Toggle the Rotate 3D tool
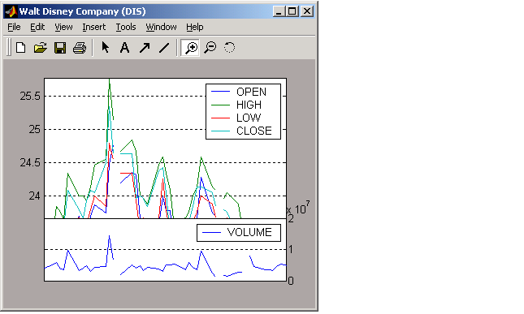Image resolution: width=524 pixels, height=314 pixels. 229,47
